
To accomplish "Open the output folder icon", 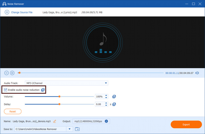I will pyautogui.click(x=77, y=129).
